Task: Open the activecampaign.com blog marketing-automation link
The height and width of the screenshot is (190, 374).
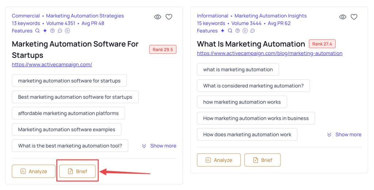Action: click(270, 53)
